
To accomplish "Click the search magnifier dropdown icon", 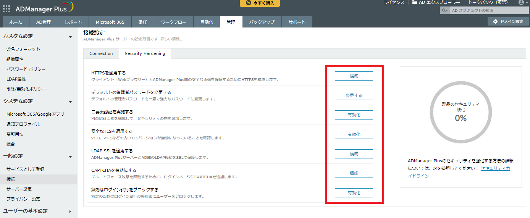I will (444, 11).
